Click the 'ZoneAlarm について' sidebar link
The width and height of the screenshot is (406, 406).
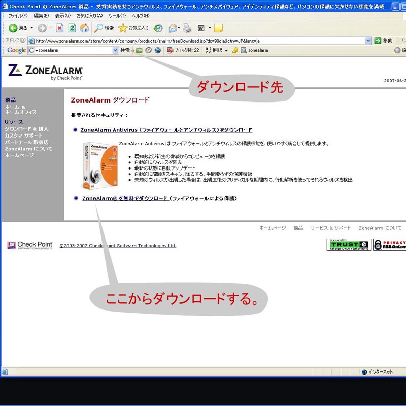click(x=28, y=149)
